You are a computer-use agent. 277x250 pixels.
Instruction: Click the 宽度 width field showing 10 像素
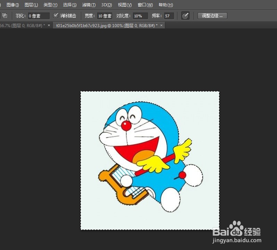105,16
